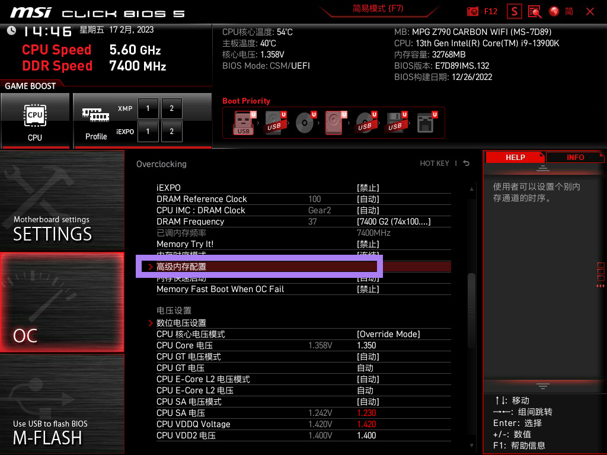Enable iEXPO profile 1
This screenshot has width=607, height=455.
148,132
